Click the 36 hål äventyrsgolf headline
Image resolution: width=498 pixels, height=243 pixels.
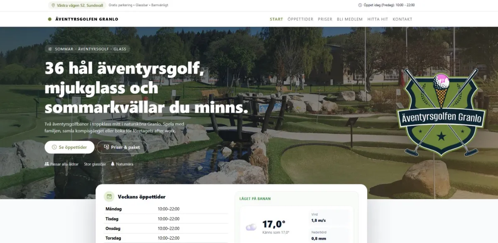coord(146,88)
